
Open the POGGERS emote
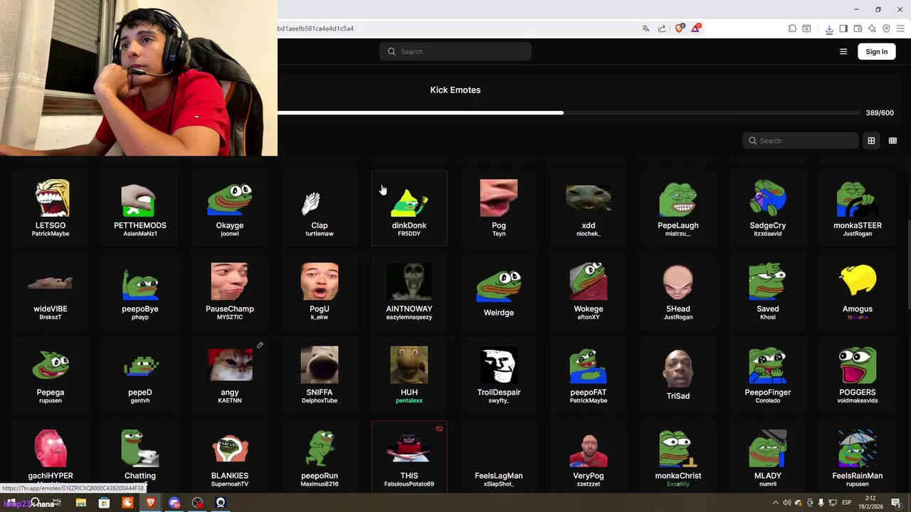[x=858, y=375]
